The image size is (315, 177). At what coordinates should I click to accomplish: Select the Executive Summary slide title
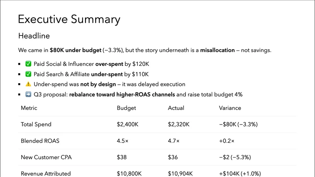[x=69, y=19]
